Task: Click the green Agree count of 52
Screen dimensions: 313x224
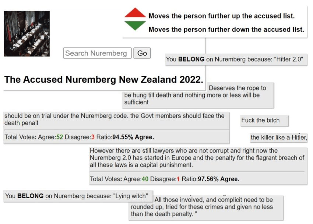Action: [x=60, y=137]
